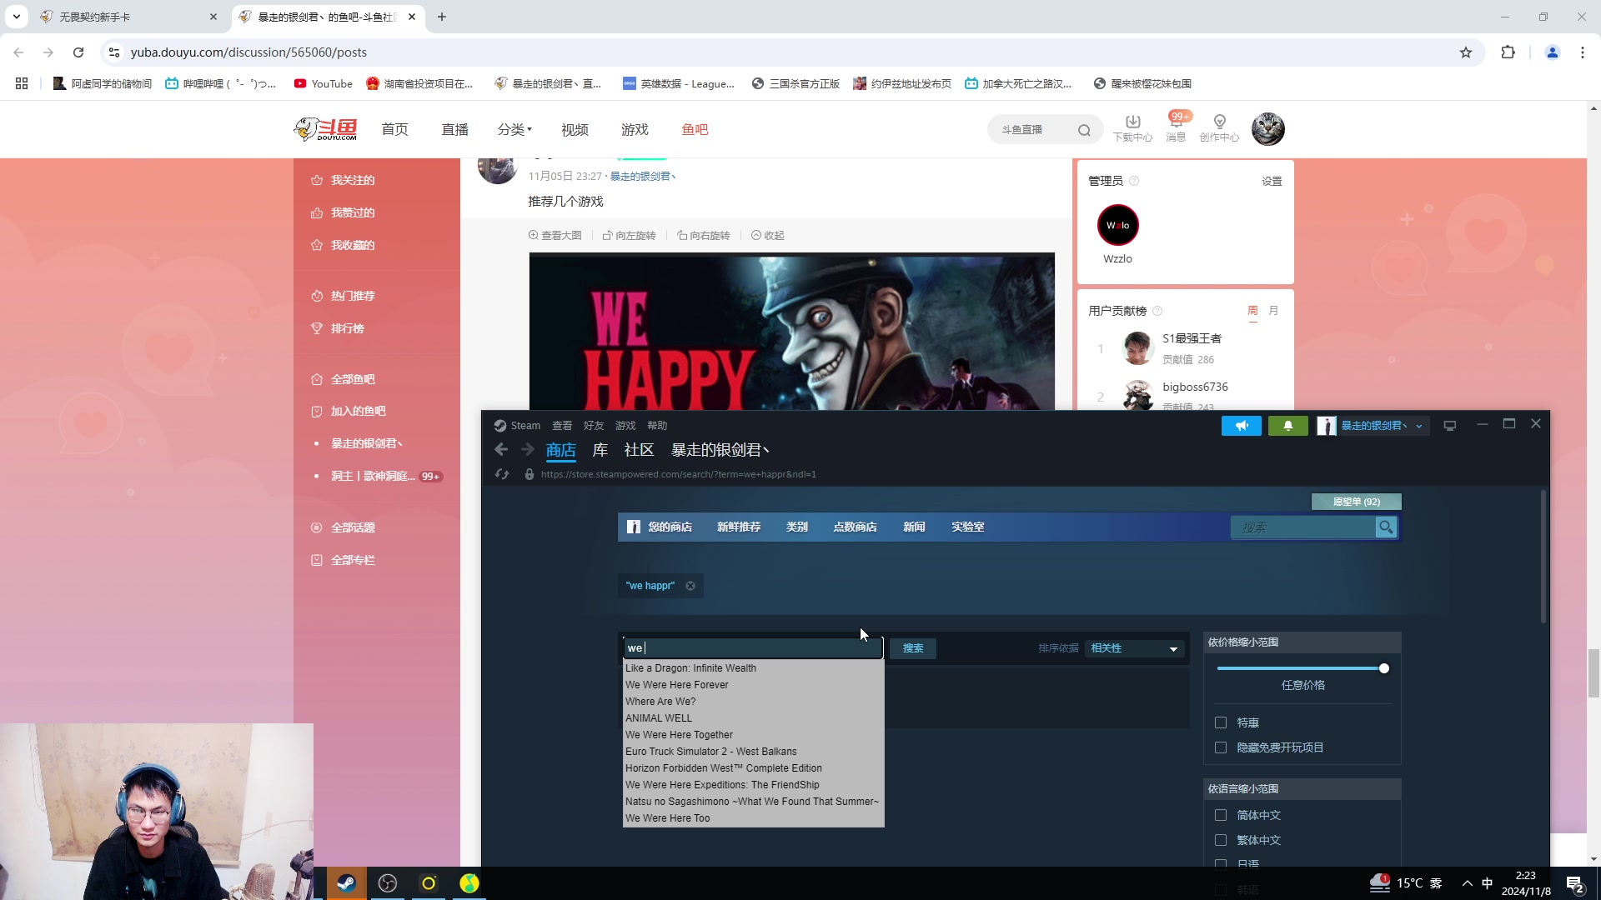Open the 您的商店 store menu
The height and width of the screenshot is (900, 1601).
(670, 527)
